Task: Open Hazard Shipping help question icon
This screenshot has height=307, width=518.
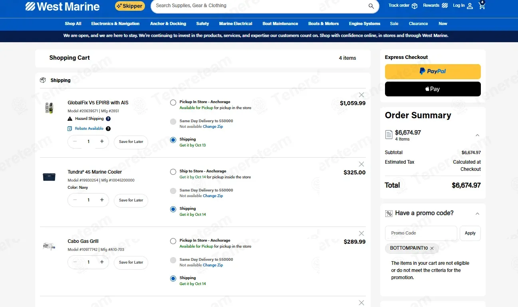Action: tap(108, 119)
